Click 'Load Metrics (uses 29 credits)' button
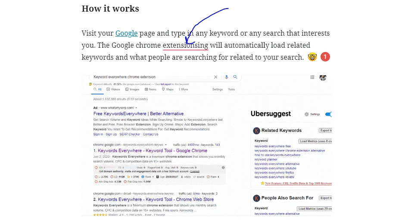This screenshot has height=220, width=408. (315, 209)
